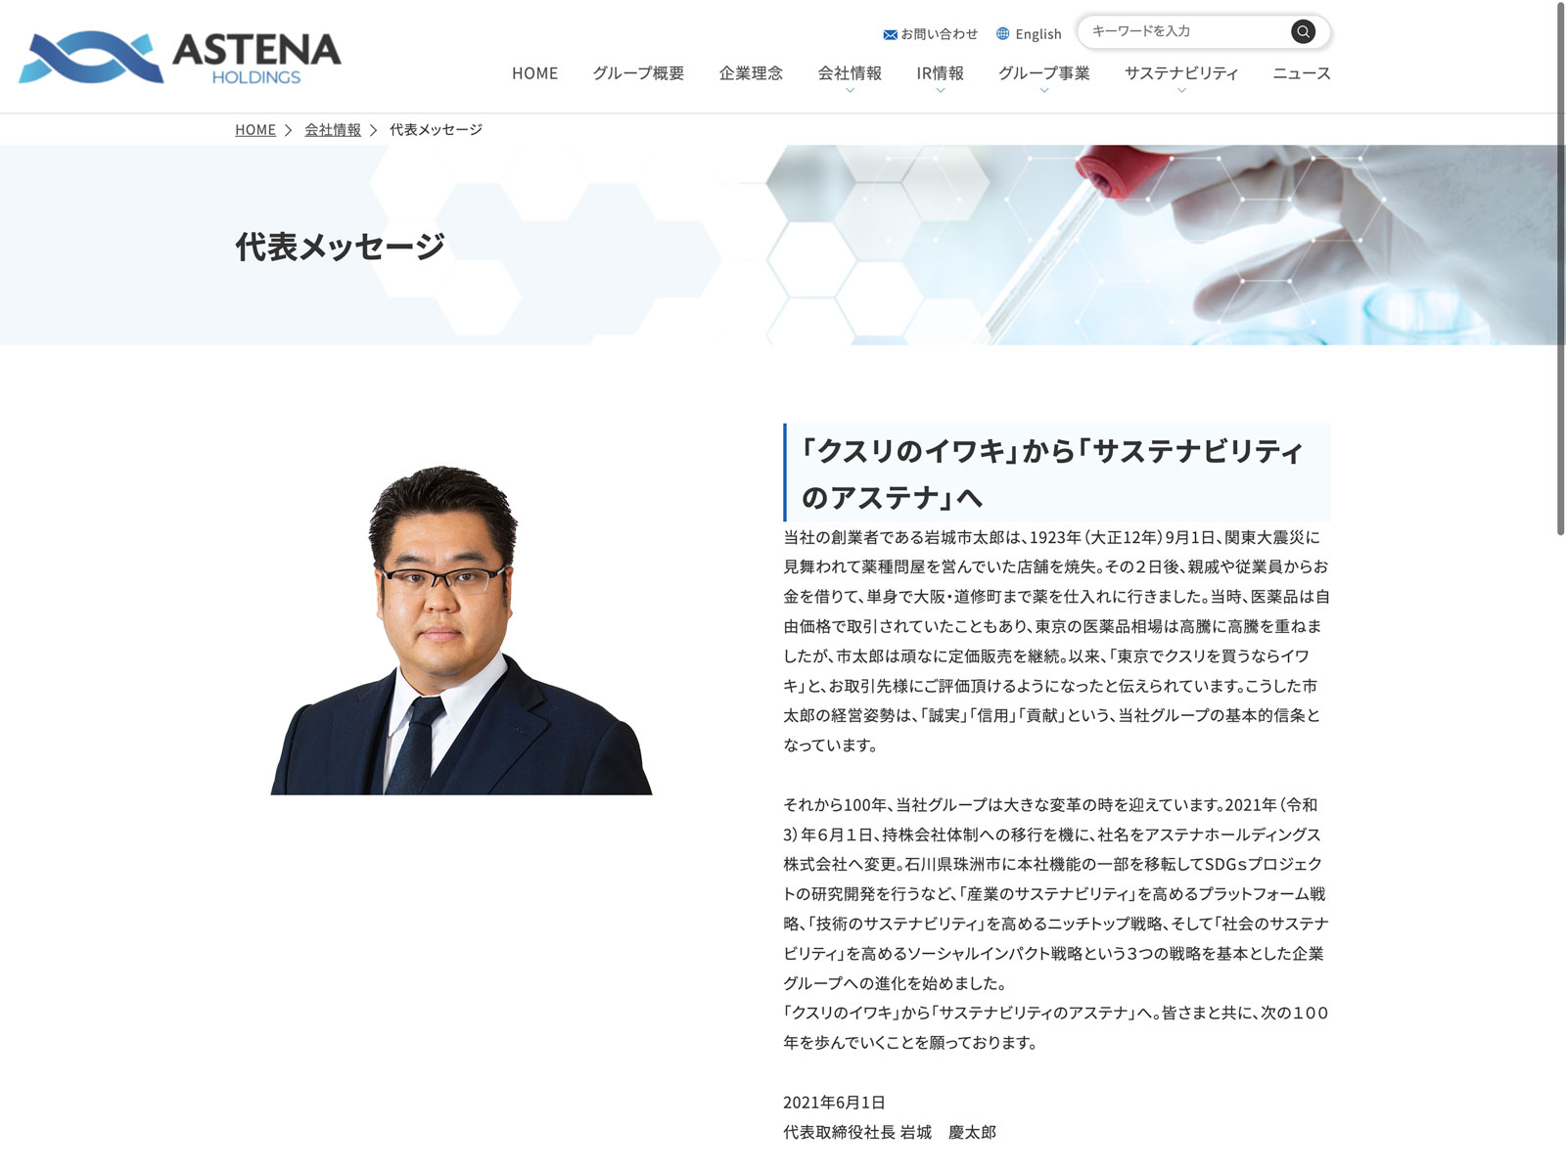The width and height of the screenshot is (1566, 1174).
Task: Click the search magnifier icon
Action: click(x=1303, y=32)
